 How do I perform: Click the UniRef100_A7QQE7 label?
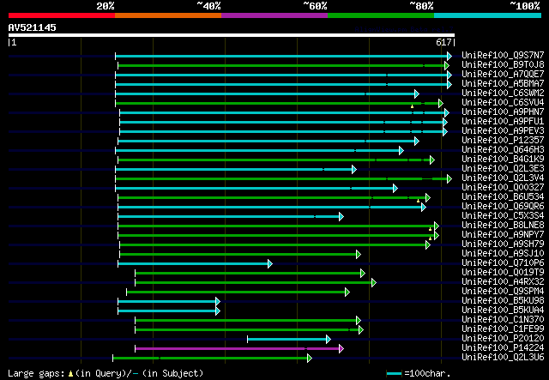point(503,74)
